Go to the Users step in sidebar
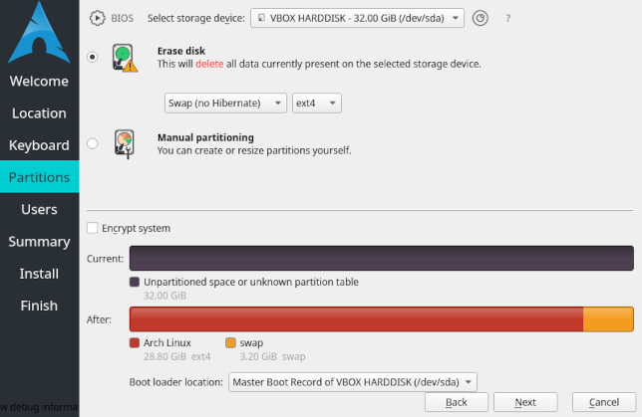Screen dimensions: 642x417 coord(39,209)
